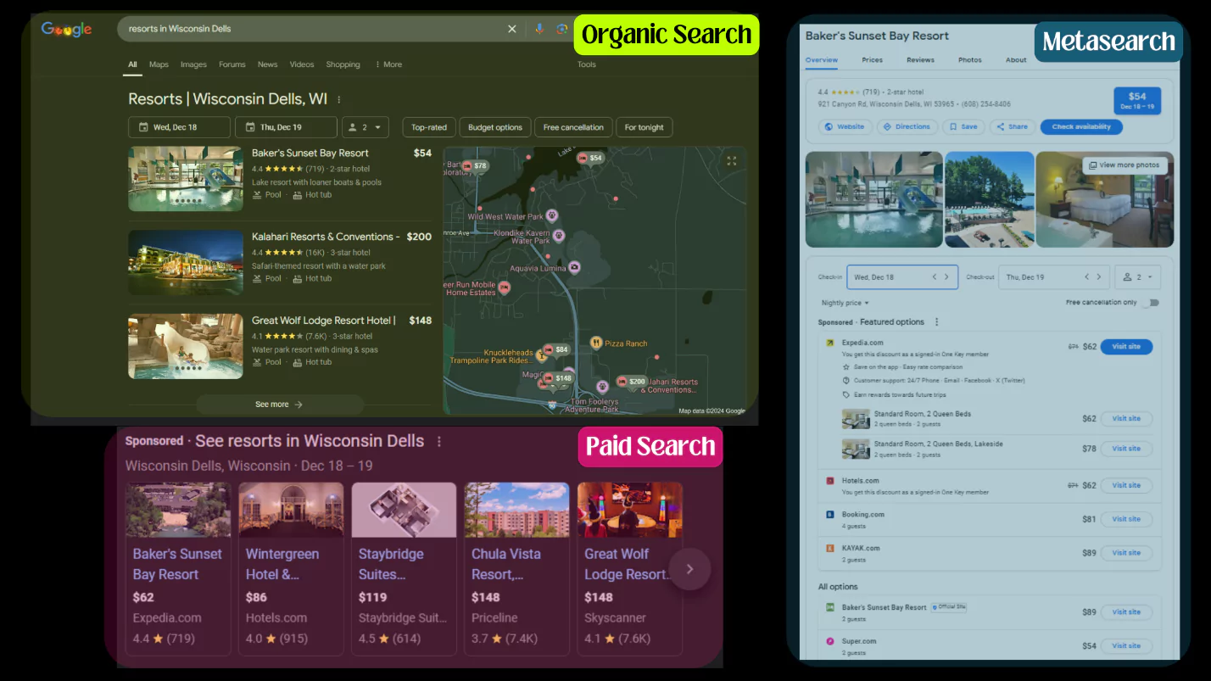1211x681 pixels.
Task: Expand the map using the fullscreen icon
Action: click(x=732, y=160)
